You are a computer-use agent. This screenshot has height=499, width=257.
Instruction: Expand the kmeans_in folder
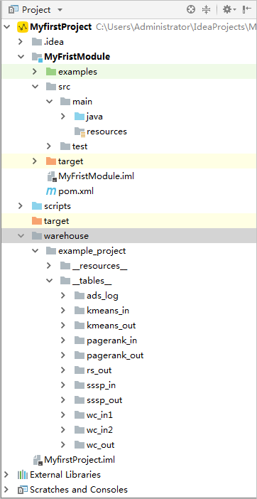pos(63,311)
